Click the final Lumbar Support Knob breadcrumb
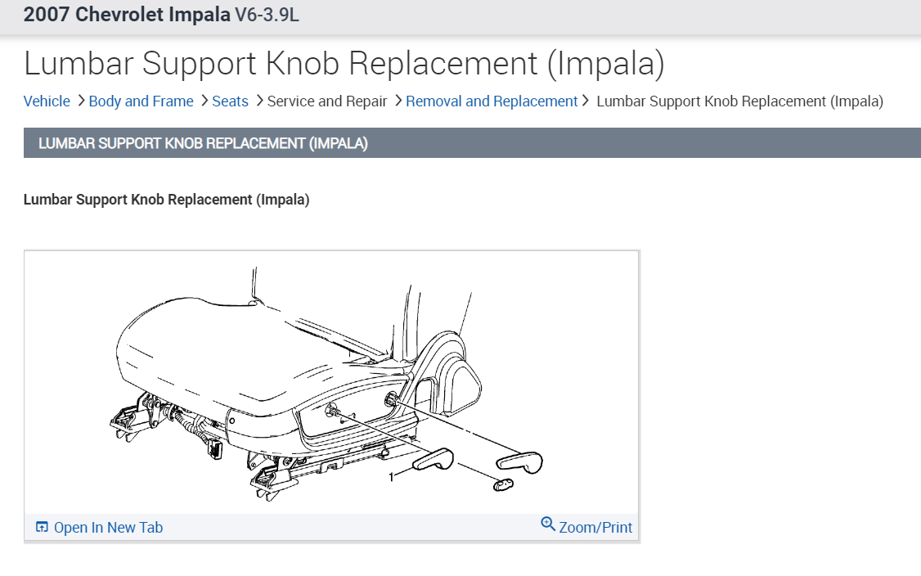This screenshot has width=921, height=576. [739, 101]
